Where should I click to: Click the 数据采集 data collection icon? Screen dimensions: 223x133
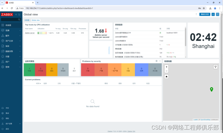coord(3,51)
